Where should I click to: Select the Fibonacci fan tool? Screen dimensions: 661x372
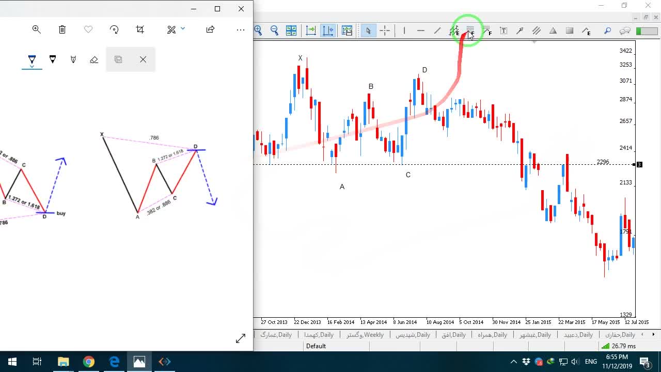click(487, 30)
